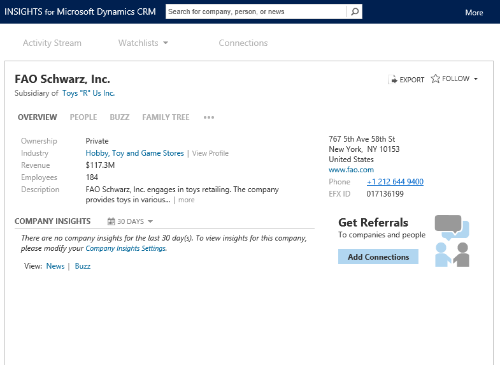Click the Ownership value Private
Viewport: 500px width, 365px height.
tap(97, 141)
